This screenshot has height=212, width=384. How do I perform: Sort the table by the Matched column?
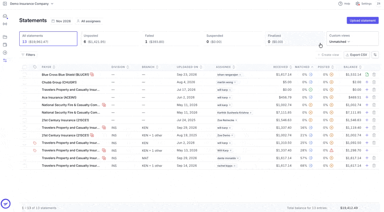[304, 67]
